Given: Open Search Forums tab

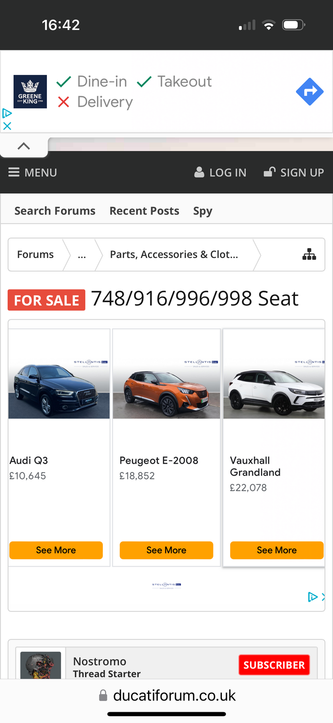Looking at the screenshot, I should click(x=55, y=211).
